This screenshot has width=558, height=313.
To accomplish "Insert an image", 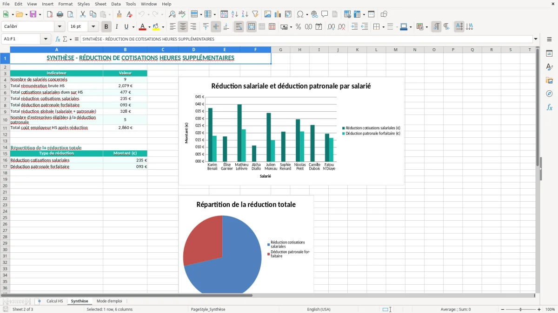I will click(268, 14).
